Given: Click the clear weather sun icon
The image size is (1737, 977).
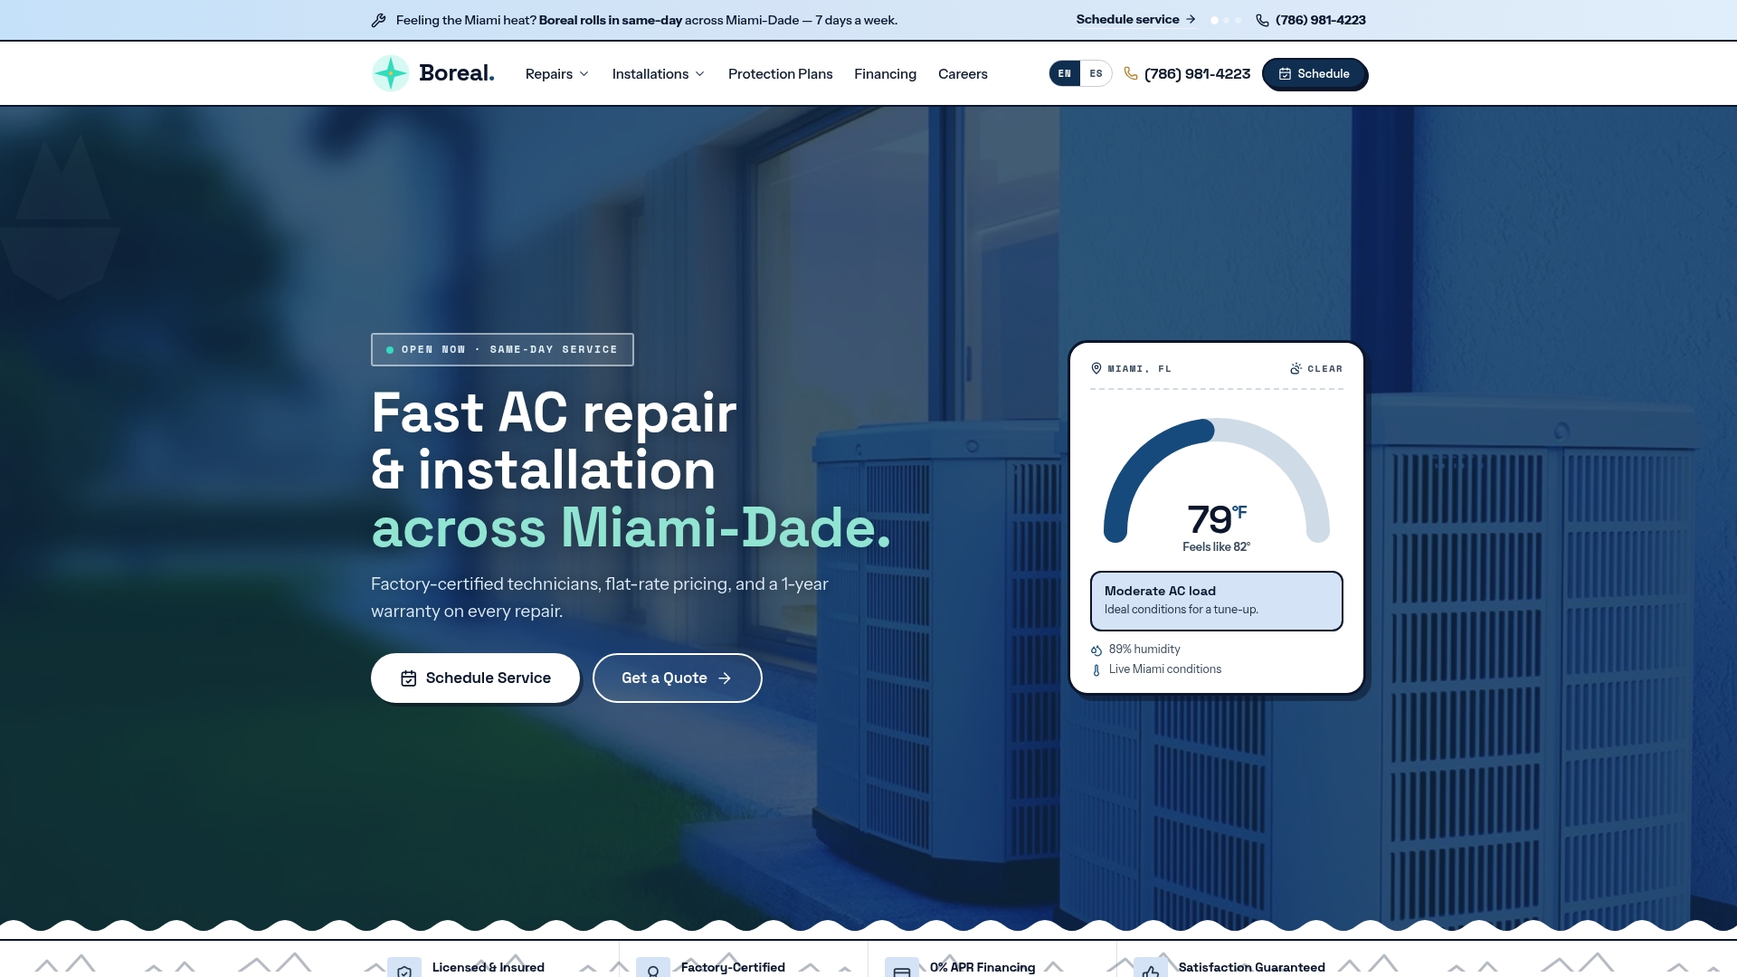Looking at the screenshot, I should (x=1296, y=368).
